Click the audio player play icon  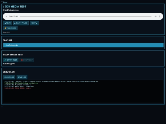[x=6, y=17]
